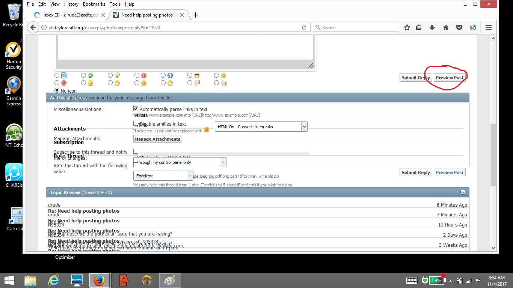The height and width of the screenshot is (288, 513).
Task: Take a Firefox screenshot with scissors icon
Action: coord(473,27)
